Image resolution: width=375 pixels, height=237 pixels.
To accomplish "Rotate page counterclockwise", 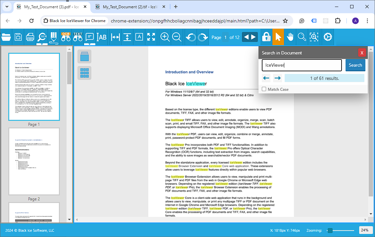I will point(191,37).
